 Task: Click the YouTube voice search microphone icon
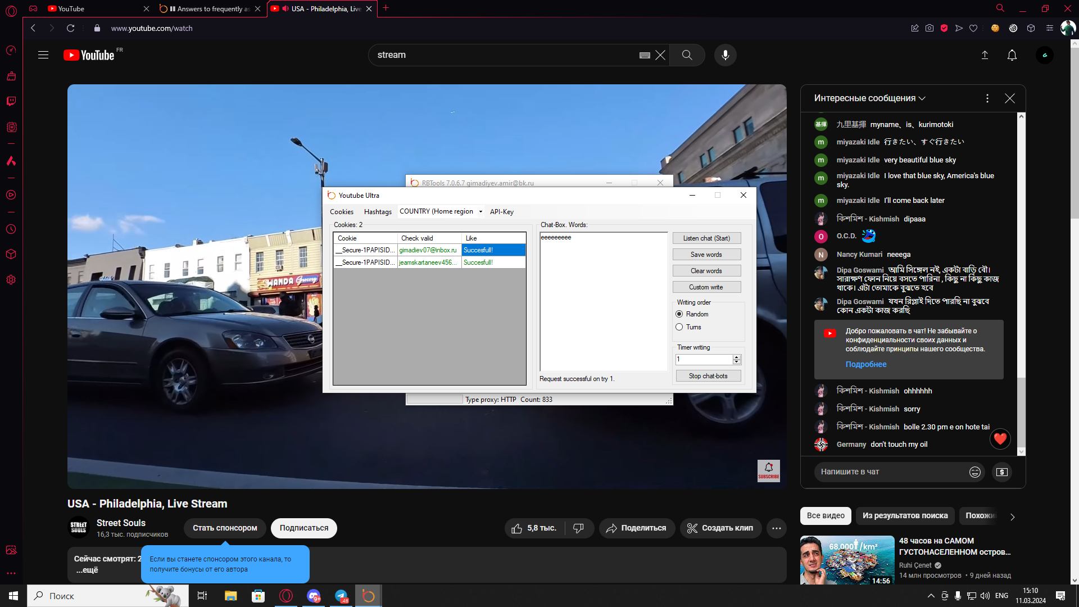coord(725,55)
